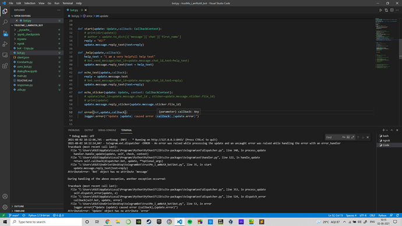Click the terminal Find input field
This screenshot has height=226, width=402.
click(x=333, y=137)
